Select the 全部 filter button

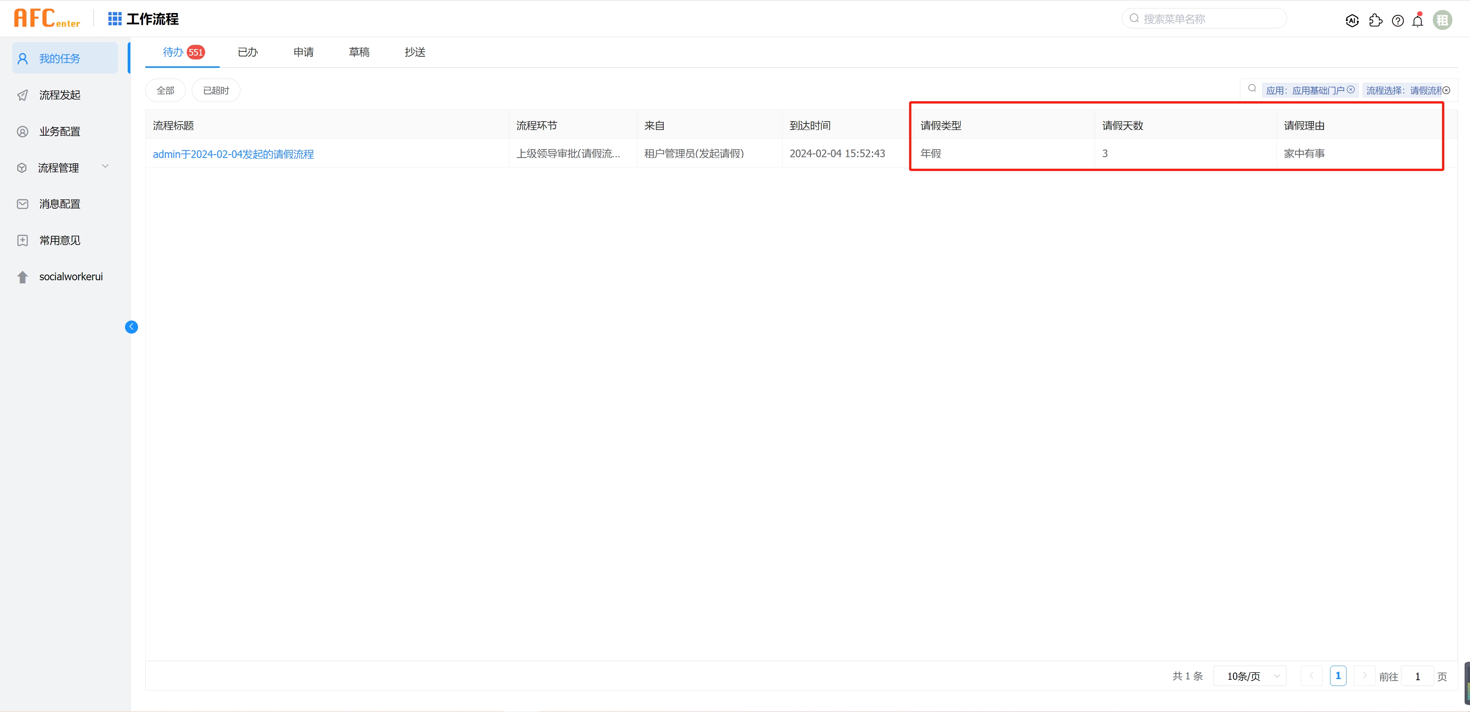pyautogui.click(x=166, y=90)
